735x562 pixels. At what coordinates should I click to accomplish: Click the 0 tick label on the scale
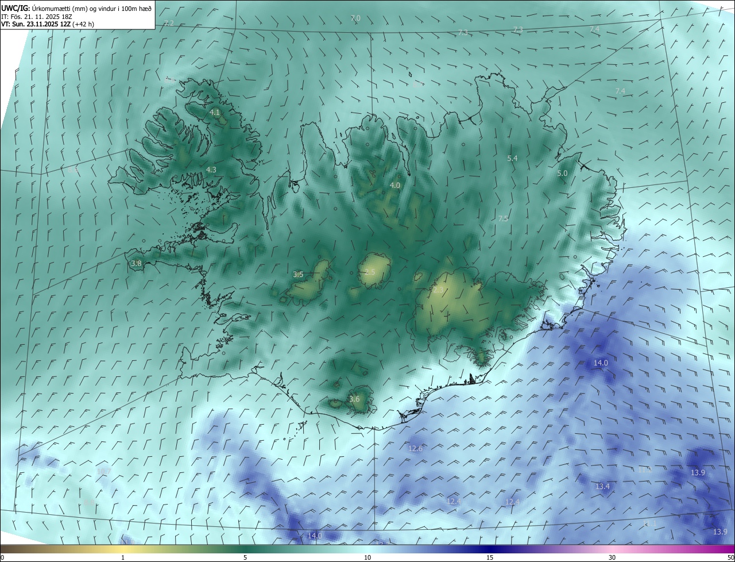tap(2, 558)
